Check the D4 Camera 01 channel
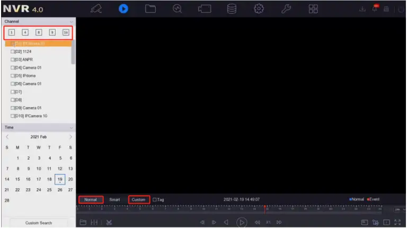407x228 pixels. point(13,68)
